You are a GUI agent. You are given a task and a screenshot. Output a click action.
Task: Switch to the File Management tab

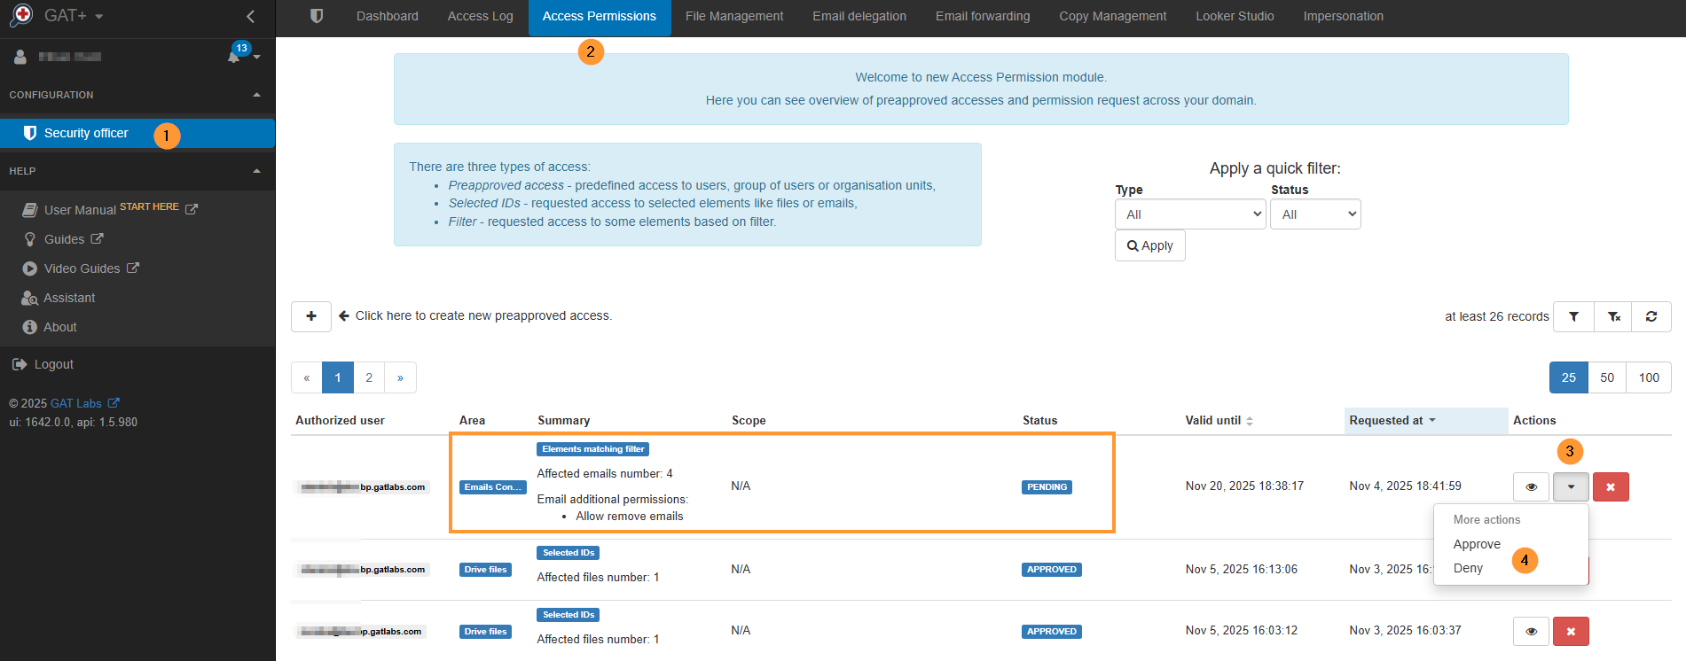(734, 16)
